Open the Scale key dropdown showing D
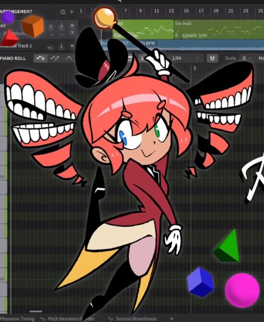The image size is (264, 322). (247, 58)
